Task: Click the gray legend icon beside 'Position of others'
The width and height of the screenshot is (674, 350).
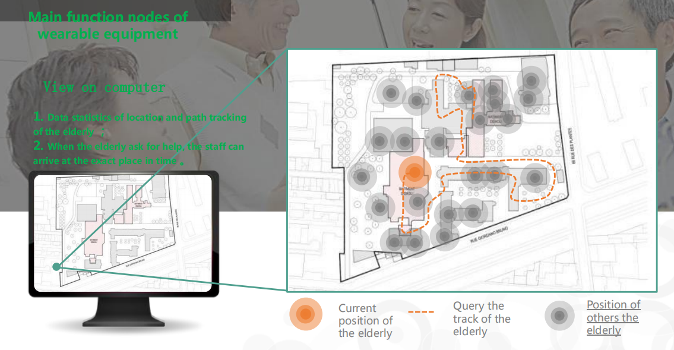Action: click(x=559, y=316)
